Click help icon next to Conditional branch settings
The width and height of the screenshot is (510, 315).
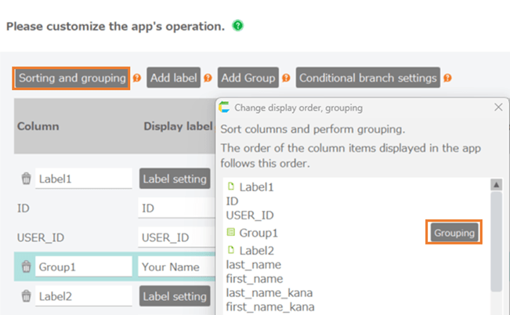coord(447,78)
